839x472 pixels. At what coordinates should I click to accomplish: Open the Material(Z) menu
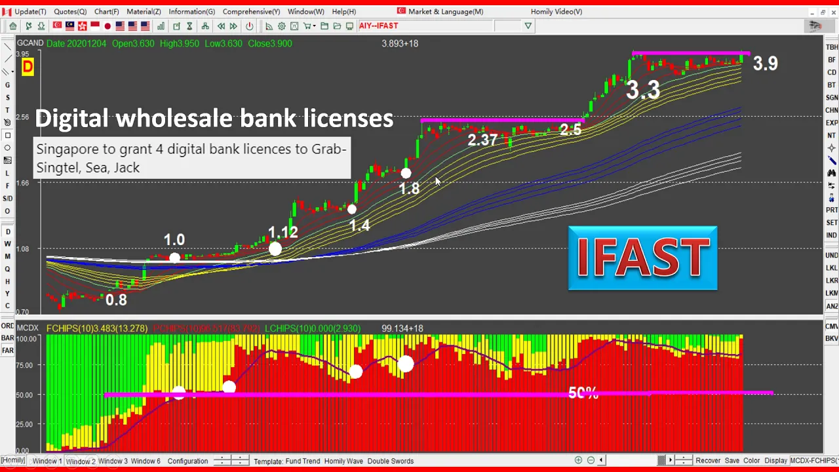pyautogui.click(x=144, y=12)
